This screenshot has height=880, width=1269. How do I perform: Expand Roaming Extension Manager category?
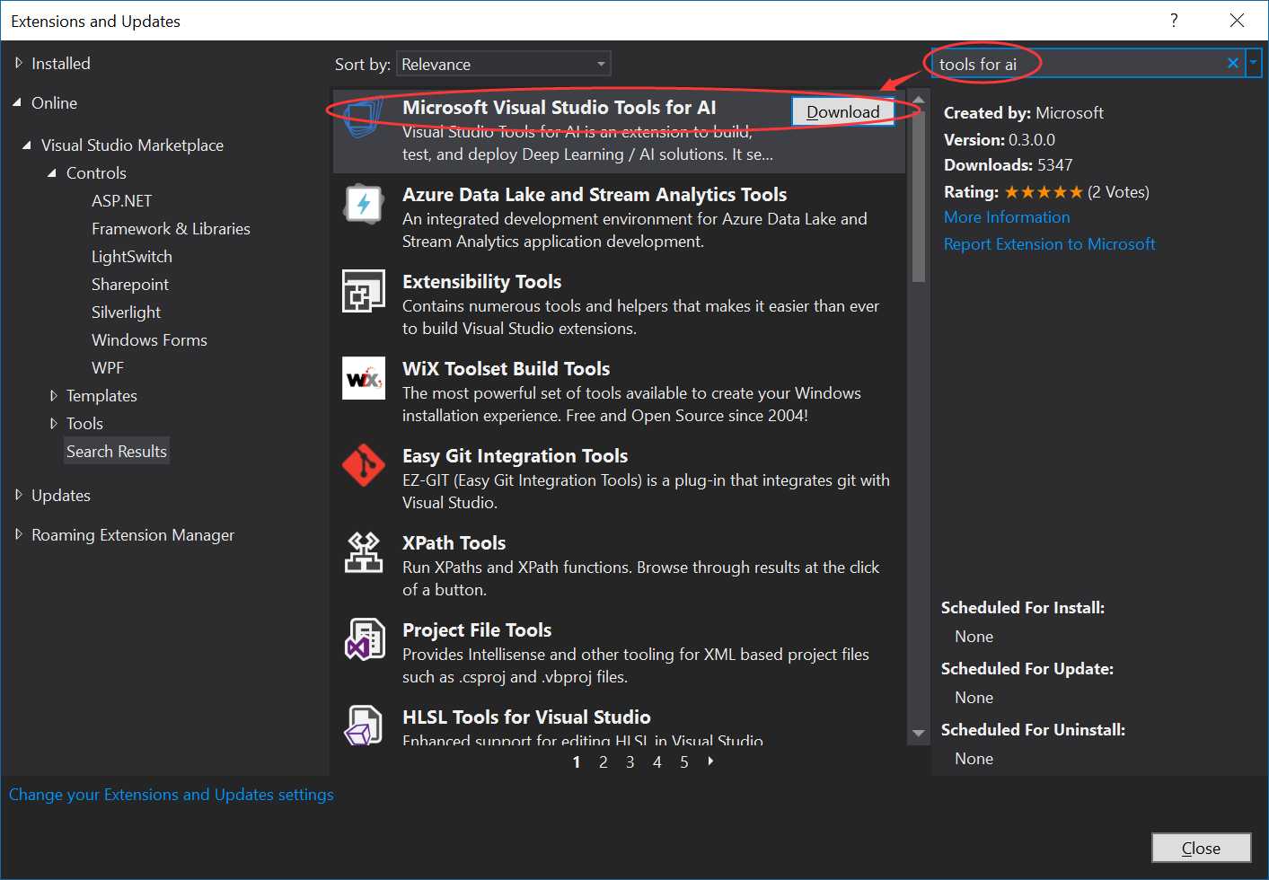pyautogui.click(x=19, y=534)
